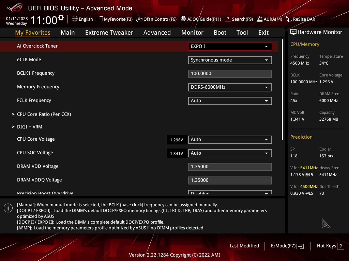Open Exit tab

coord(263,33)
